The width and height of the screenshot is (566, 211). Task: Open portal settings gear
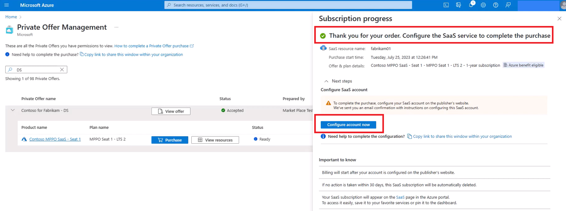[x=483, y=5]
